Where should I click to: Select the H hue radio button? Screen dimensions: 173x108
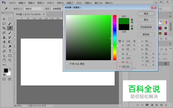click(x=120, y=41)
